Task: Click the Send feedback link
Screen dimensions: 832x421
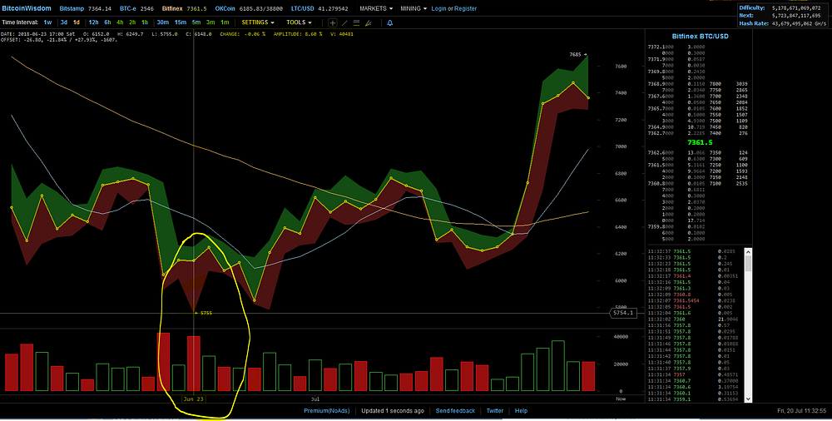Action: point(455,411)
